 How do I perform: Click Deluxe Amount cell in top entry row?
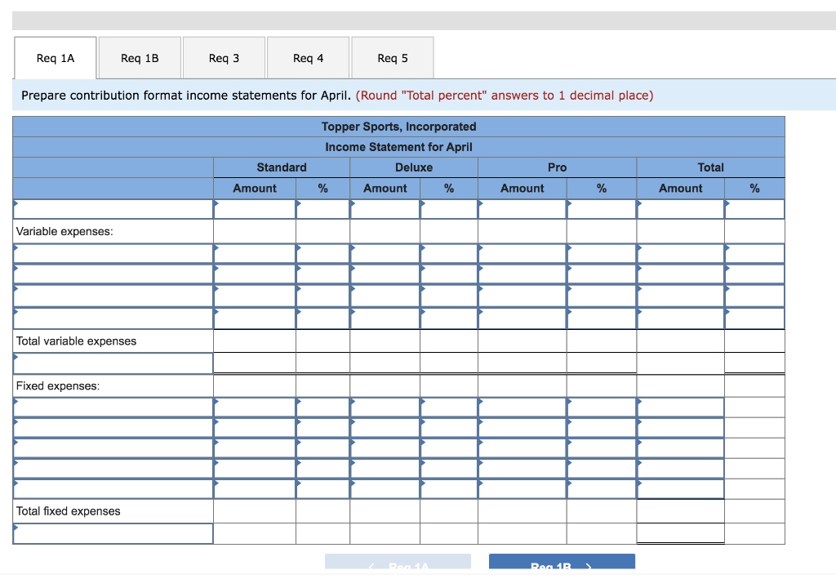tap(385, 209)
